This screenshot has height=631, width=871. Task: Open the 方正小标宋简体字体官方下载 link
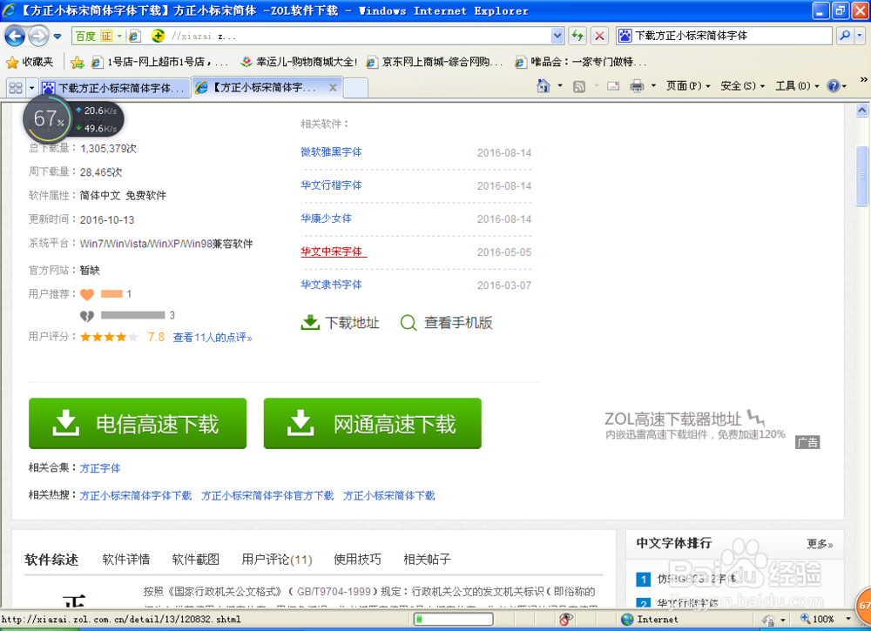267,495
